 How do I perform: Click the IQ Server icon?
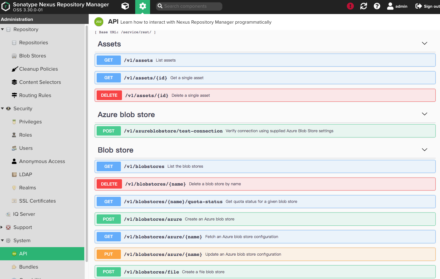(x=8, y=214)
